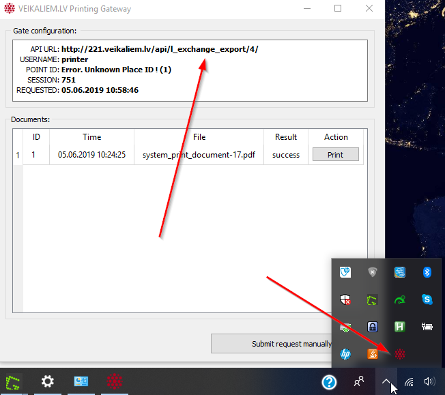Open the Greenshot icon in tray popup
Screen dimensions: 445x395
[373, 299]
